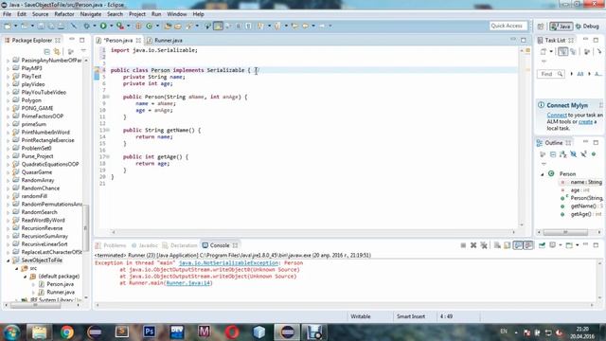Open the Run button dropdown arrow
Screen dimensions: 606x341
click(x=111, y=26)
